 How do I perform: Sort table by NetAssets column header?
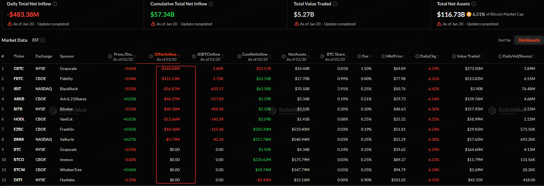tap(309, 56)
